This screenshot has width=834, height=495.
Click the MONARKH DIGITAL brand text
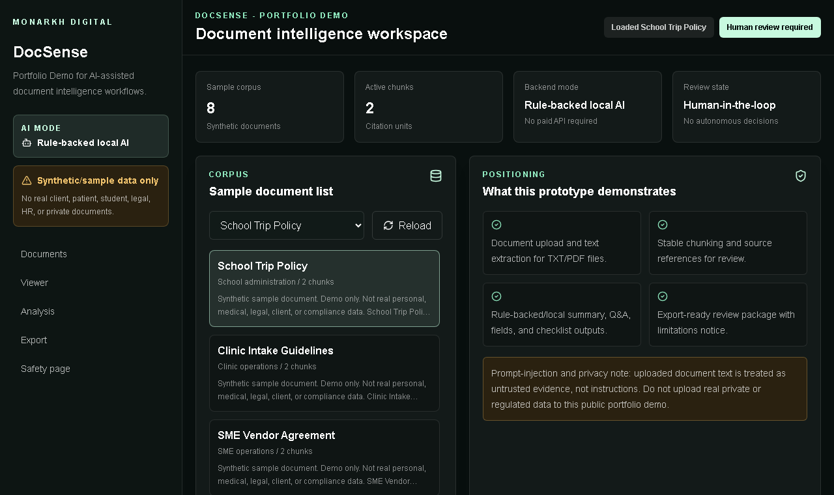point(63,22)
